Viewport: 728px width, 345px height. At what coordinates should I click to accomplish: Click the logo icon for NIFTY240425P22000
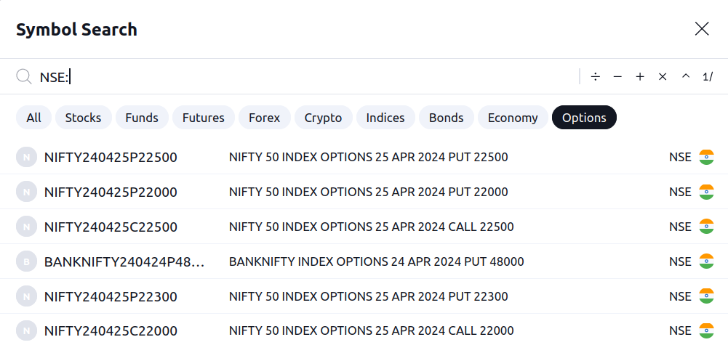click(x=26, y=192)
